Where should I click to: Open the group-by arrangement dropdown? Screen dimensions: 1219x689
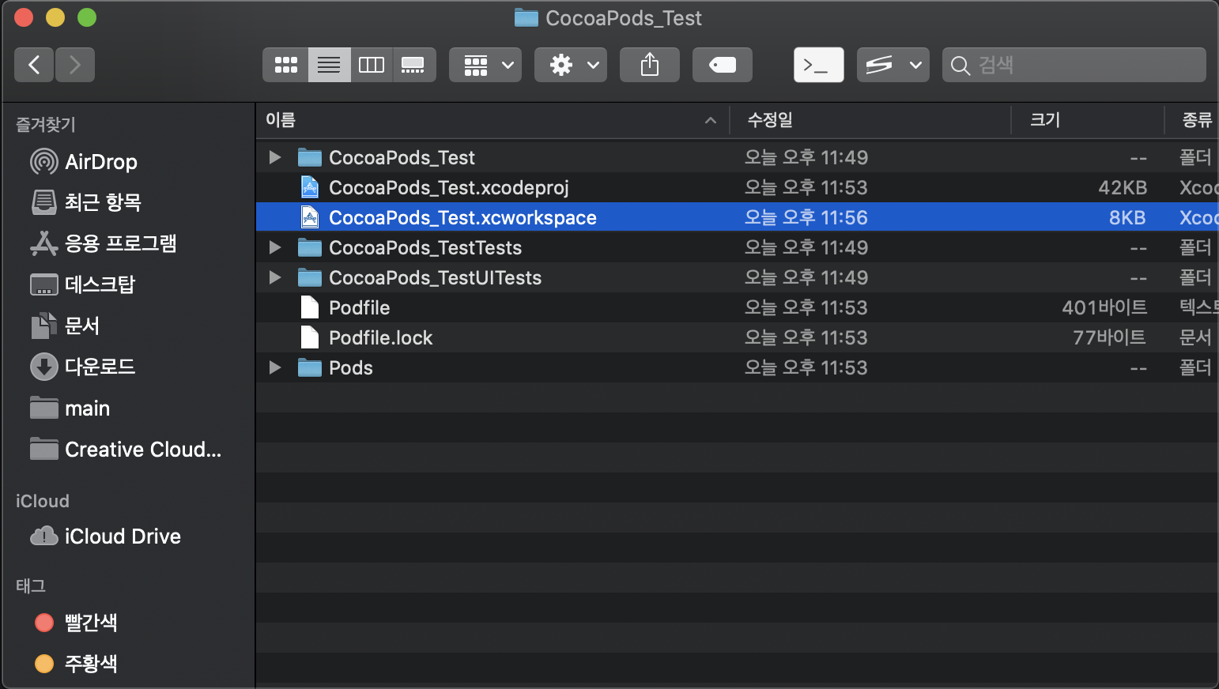click(x=485, y=65)
